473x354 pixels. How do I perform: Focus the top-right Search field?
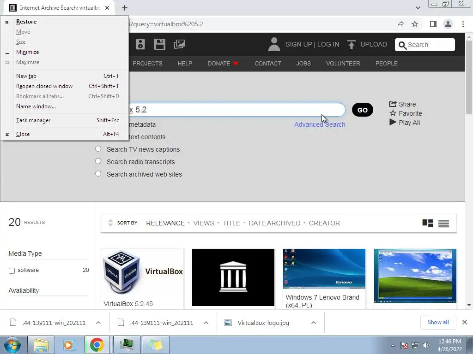[x=425, y=45]
